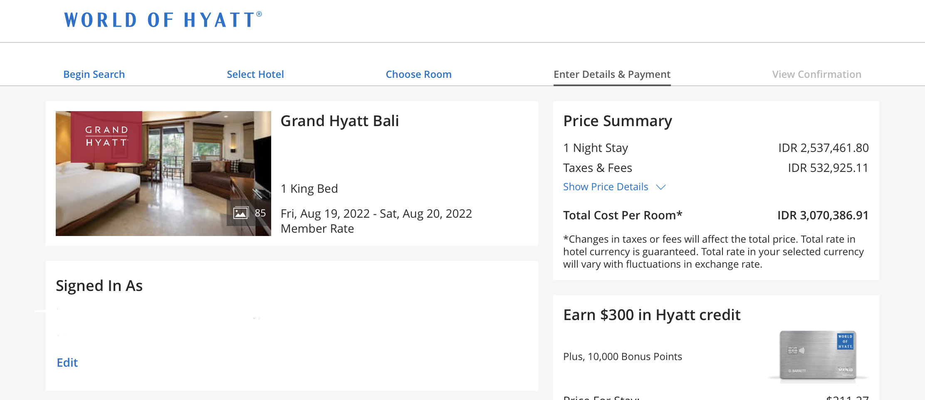Click the IDR 2,537,461.80 amount
Image resolution: width=925 pixels, height=400 pixels.
(x=824, y=148)
